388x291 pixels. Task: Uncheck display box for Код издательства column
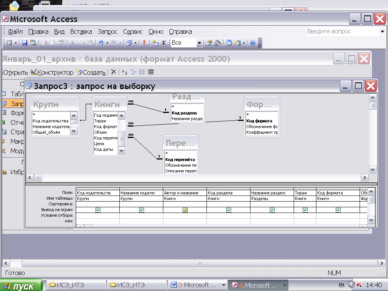click(98, 210)
